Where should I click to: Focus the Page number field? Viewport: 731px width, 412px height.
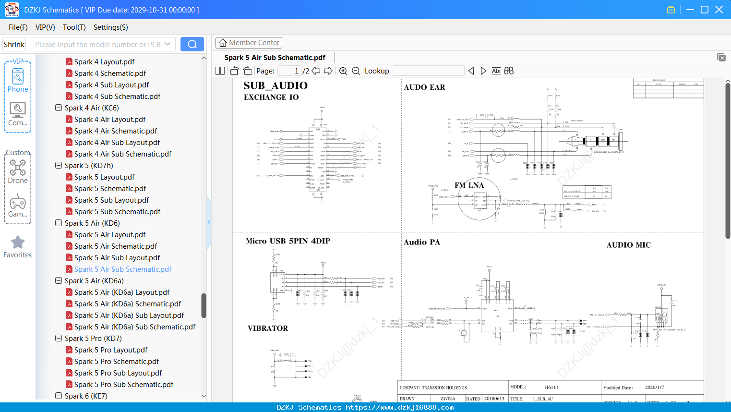click(x=289, y=71)
